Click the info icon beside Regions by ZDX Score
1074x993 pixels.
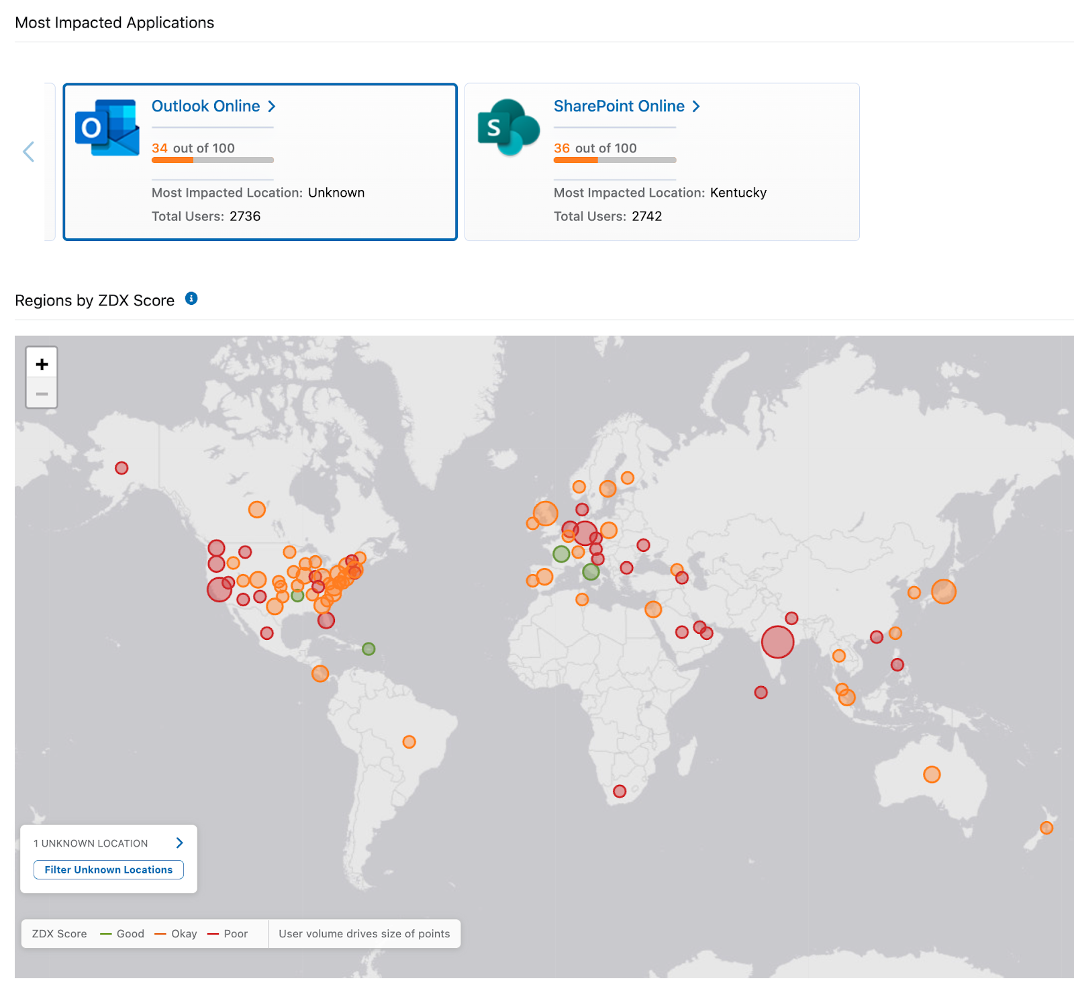pos(191,299)
